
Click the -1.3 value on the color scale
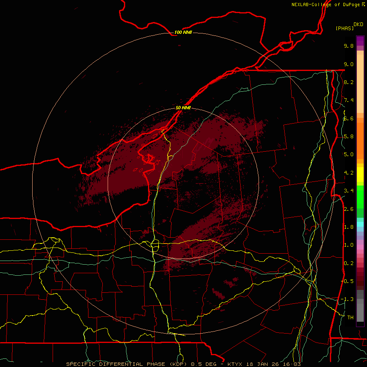tap(347, 299)
